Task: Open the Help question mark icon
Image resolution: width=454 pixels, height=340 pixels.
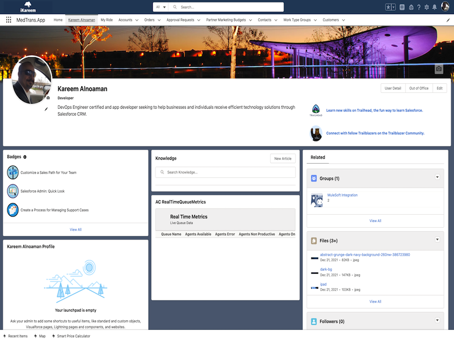Action: point(419,7)
